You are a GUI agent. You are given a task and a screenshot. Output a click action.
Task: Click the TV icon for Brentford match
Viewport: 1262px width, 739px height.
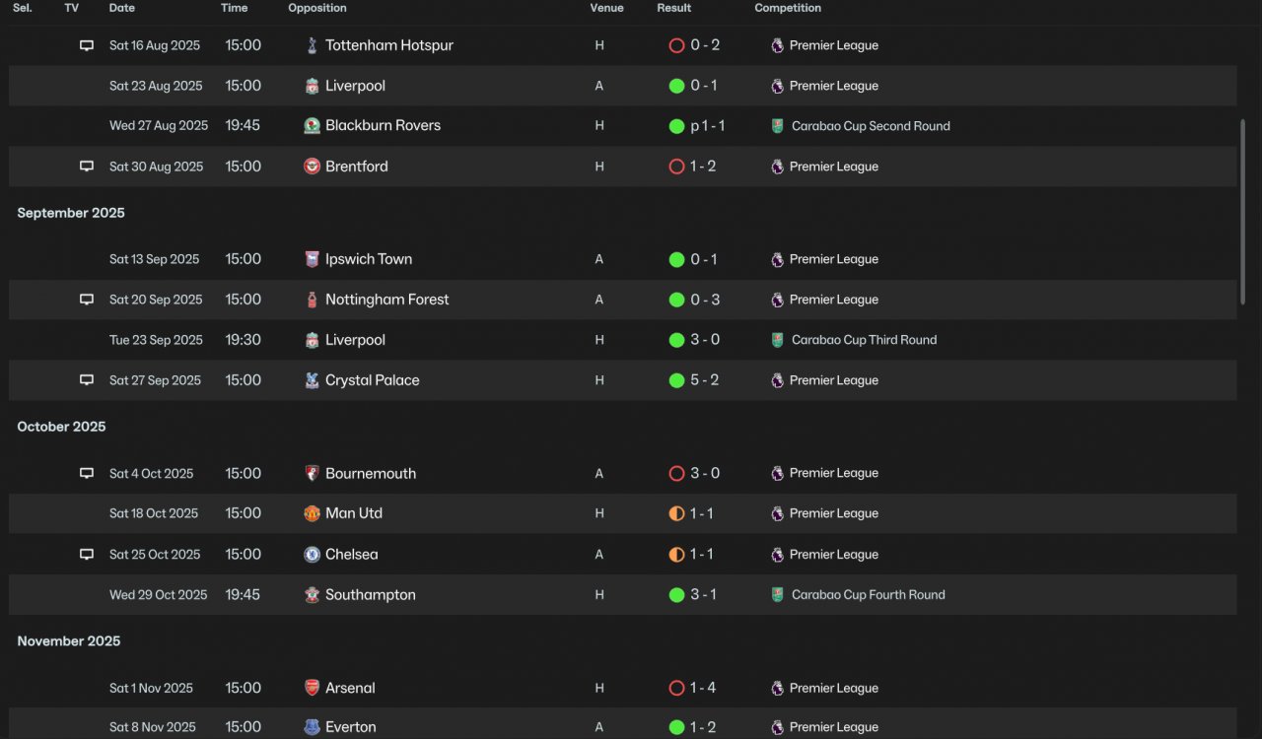(x=87, y=167)
